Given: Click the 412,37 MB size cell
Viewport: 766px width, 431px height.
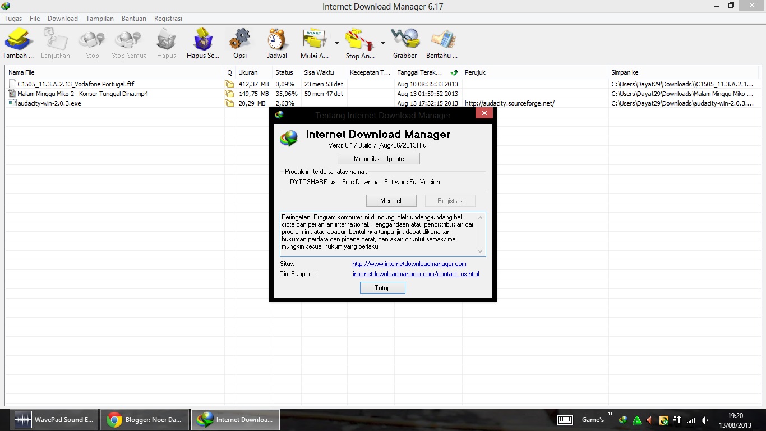Looking at the screenshot, I should [x=253, y=84].
